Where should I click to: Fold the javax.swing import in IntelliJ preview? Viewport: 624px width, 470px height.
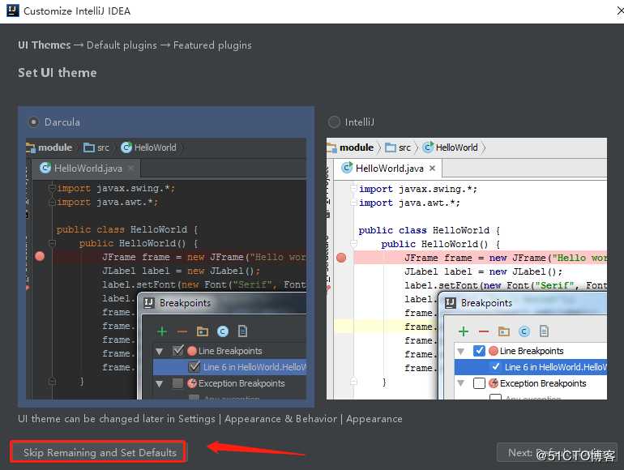tap(353, 188)
